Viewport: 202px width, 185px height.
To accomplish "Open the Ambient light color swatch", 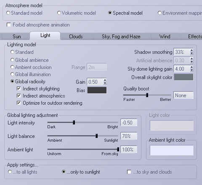I will 172,151.
